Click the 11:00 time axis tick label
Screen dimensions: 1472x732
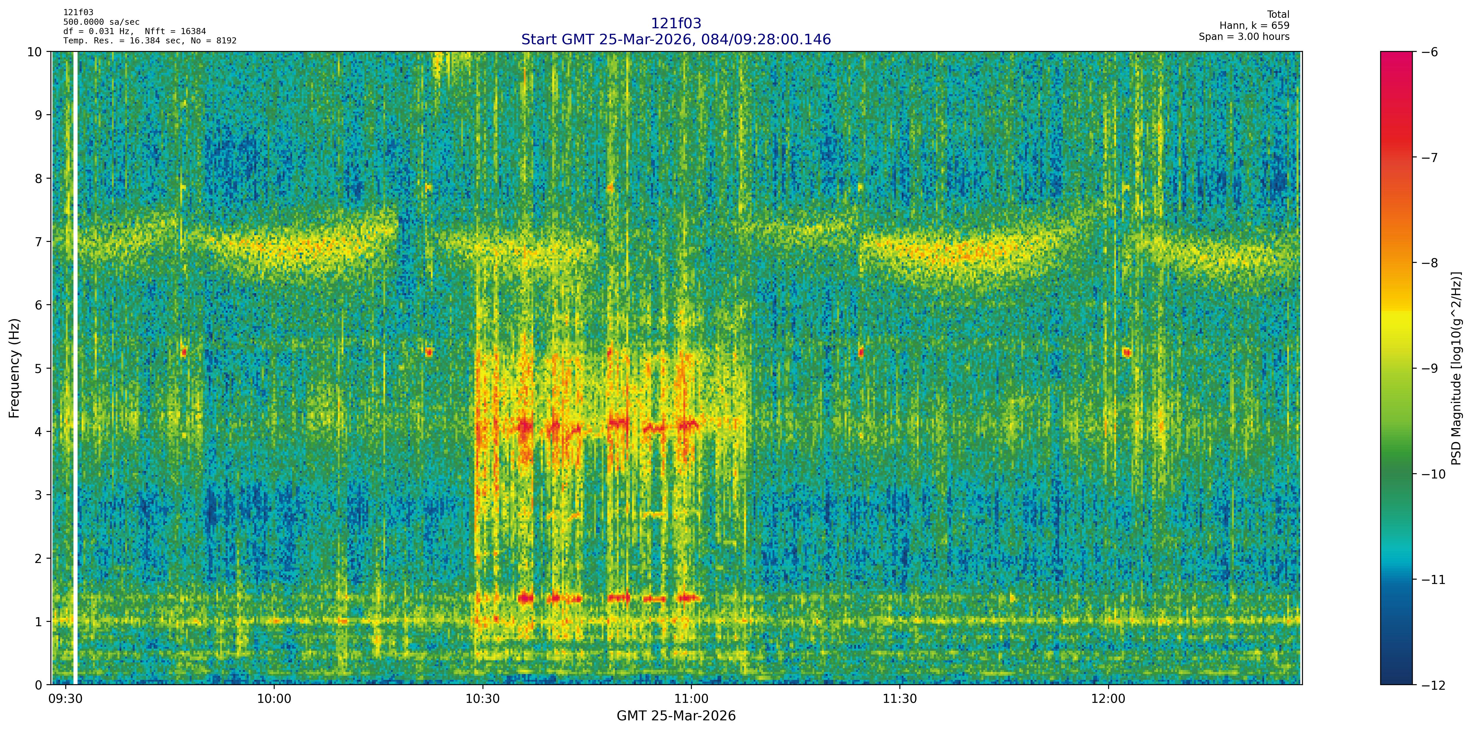pyautogui.click(x=691, y=699)
